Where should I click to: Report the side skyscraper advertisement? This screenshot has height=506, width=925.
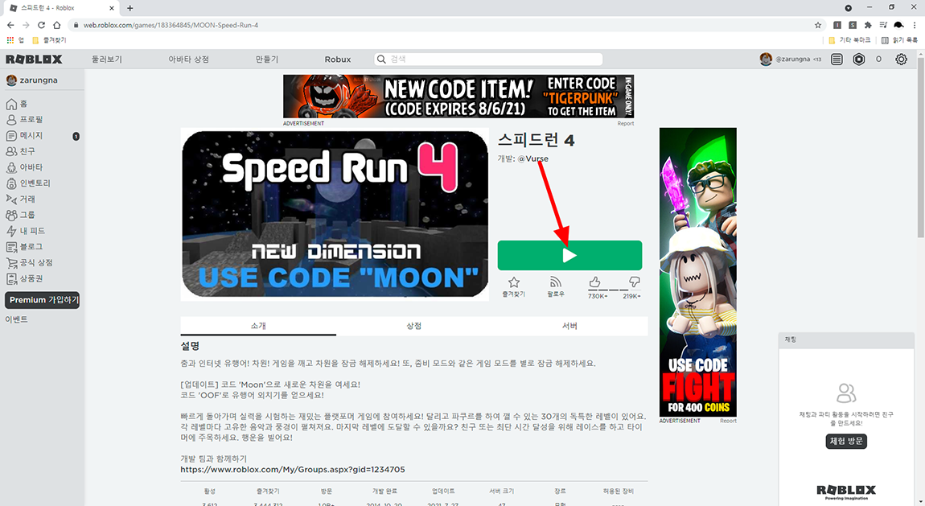[x=728, y=421]
